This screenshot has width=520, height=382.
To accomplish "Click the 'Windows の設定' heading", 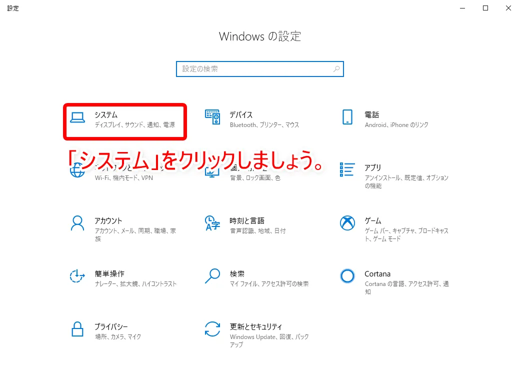I will tap(260, 36).
